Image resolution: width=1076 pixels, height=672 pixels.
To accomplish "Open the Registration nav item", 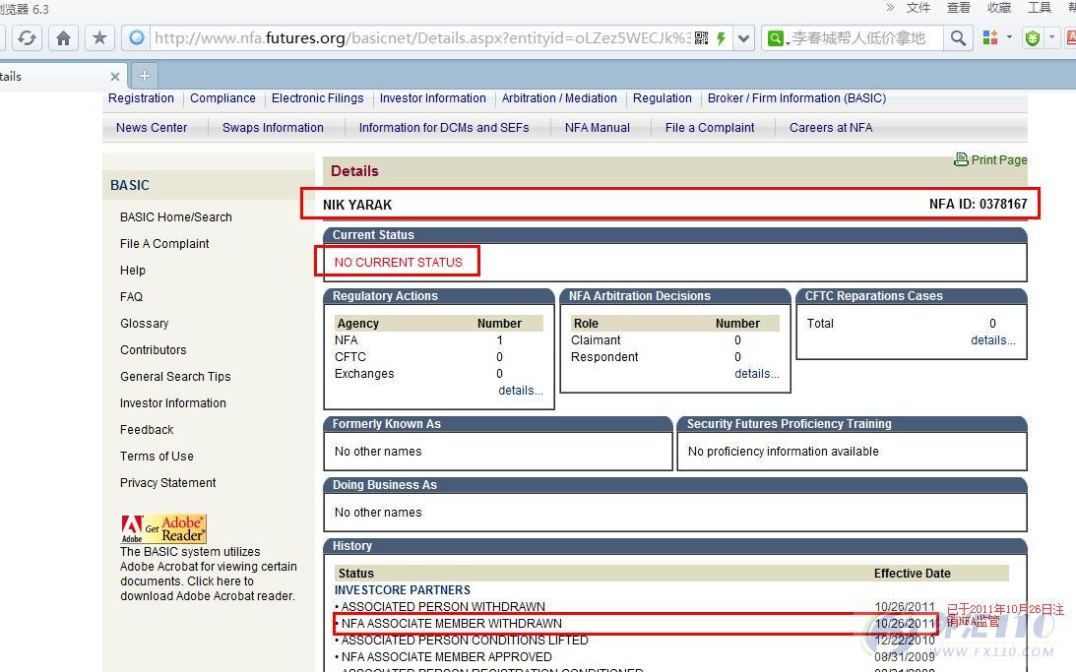I will 141,98.
